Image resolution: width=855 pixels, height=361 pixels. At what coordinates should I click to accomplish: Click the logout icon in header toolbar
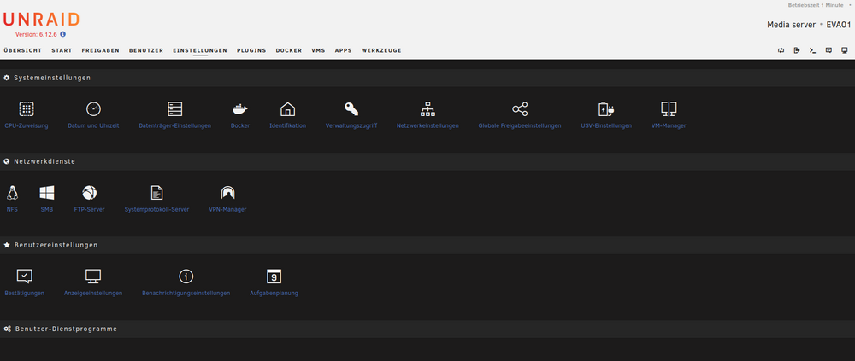click(x=797, y=50)
